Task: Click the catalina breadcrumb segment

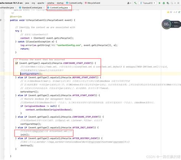Action: click(x=50, y=3)
